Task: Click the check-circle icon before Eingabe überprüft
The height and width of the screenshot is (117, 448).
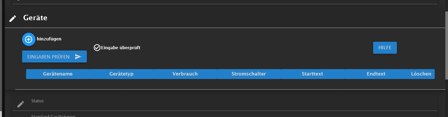Action: pos(97,48)
